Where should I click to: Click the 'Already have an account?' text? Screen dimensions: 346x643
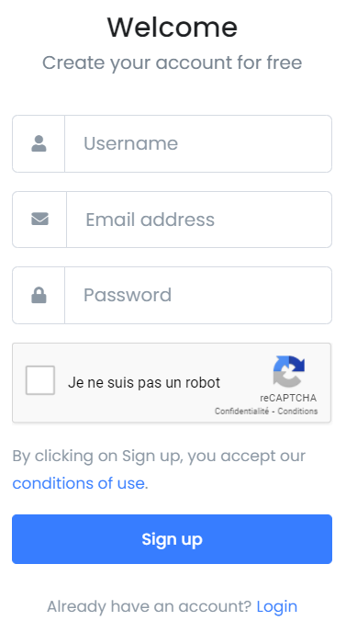click(x=149, y=606)
